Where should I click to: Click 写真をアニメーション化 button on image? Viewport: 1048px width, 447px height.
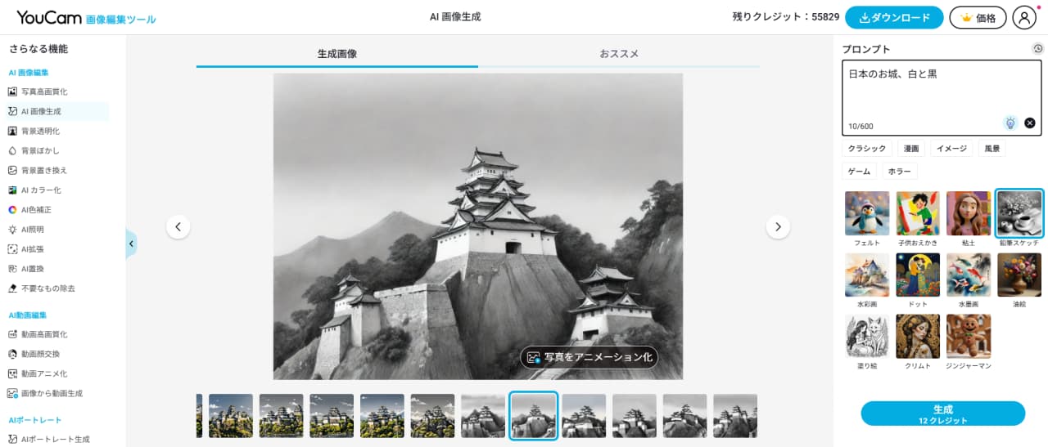pyautogui.click(x=589, y=357)
